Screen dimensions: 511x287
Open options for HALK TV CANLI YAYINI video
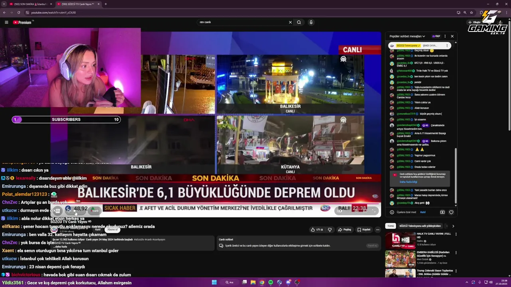tap(456, 234)
